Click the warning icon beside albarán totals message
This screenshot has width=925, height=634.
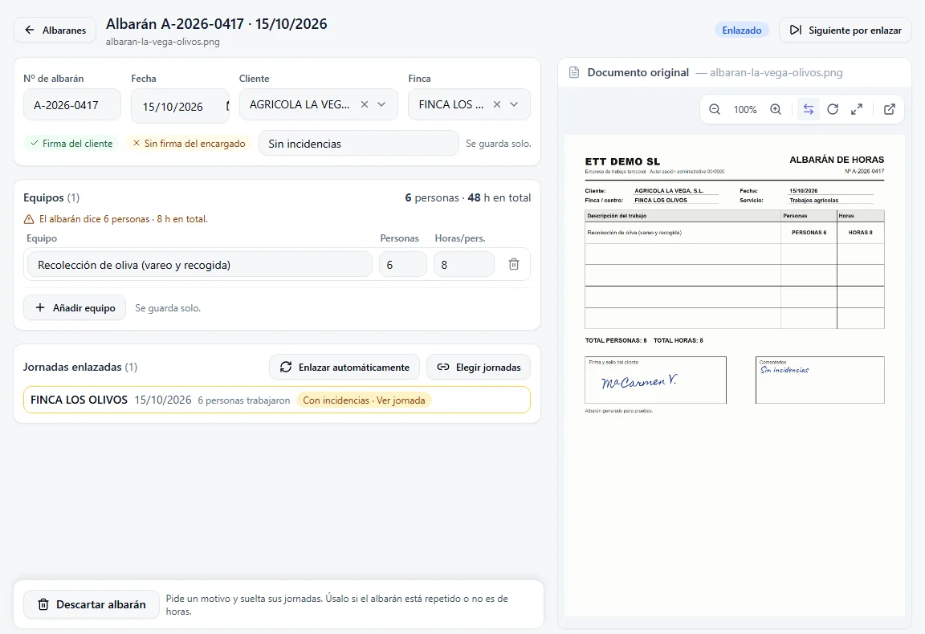coord(28,219)
